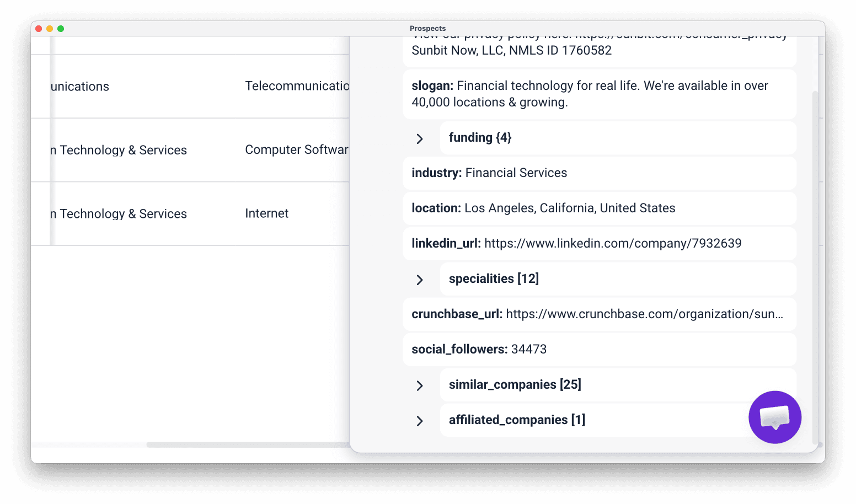Click the Computer Software table cell
856x504 pixels.
pyautogui.click(x=297, y=150)
